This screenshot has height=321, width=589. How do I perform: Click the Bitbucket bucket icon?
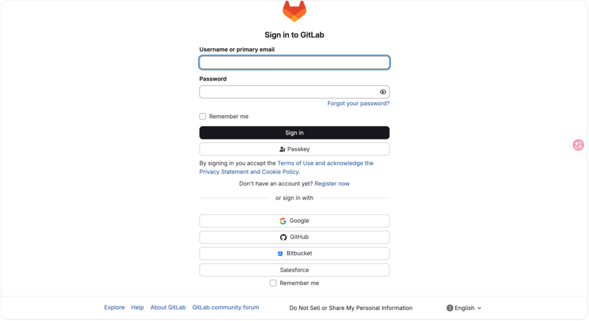(280, 254)
